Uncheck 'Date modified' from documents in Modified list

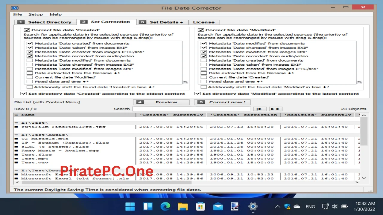tap(204, 44)
